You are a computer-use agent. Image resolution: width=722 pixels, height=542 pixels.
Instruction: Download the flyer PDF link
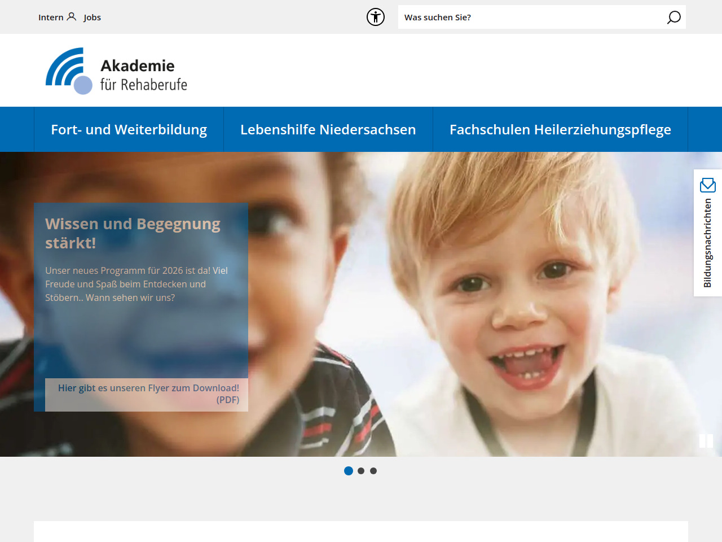tap(147, 394)
